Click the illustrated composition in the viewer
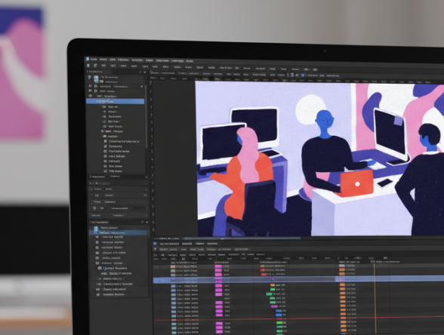The width and height of the screenshot is (444, 335). coord(319,158)
